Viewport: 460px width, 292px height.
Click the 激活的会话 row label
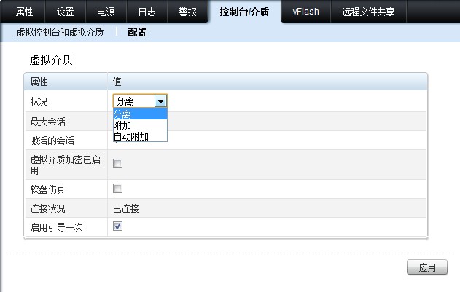pyautogui.click(x=52, y=141)
